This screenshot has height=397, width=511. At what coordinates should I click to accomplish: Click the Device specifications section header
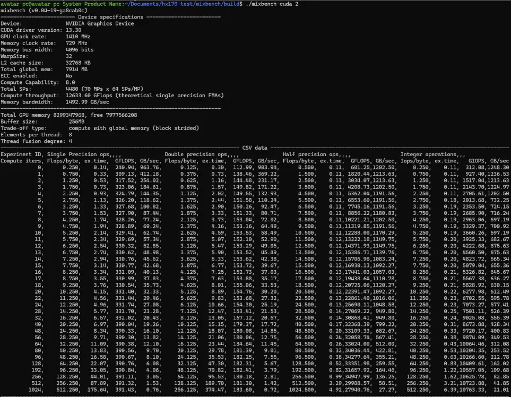pyautogui.click(x=110, y=17)
